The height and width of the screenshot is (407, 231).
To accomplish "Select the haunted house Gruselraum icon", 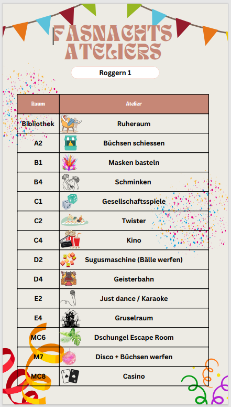I will 70,318.
